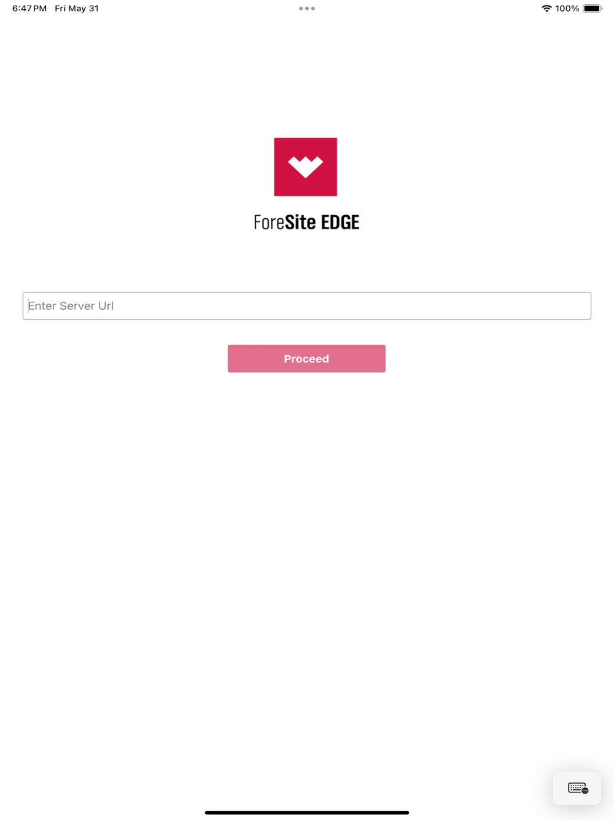Viewport: 614px width, 820px height.
Task: Tap the red ForeSite EDGE logo square
Action: tap(305, 167)
